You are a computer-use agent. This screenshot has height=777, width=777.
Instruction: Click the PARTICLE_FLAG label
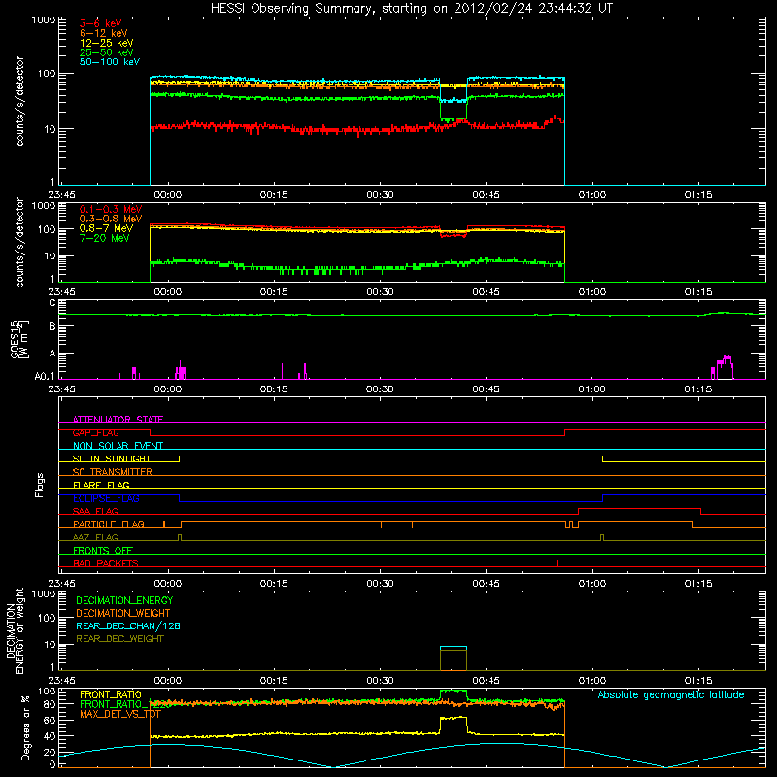coord(109,524)
